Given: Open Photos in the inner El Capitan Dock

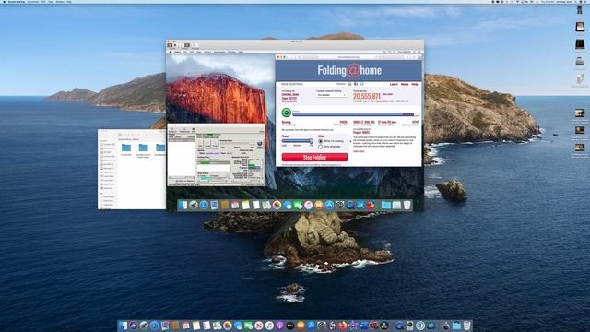Looking at the screenshot, I should (x=277, y=205).
